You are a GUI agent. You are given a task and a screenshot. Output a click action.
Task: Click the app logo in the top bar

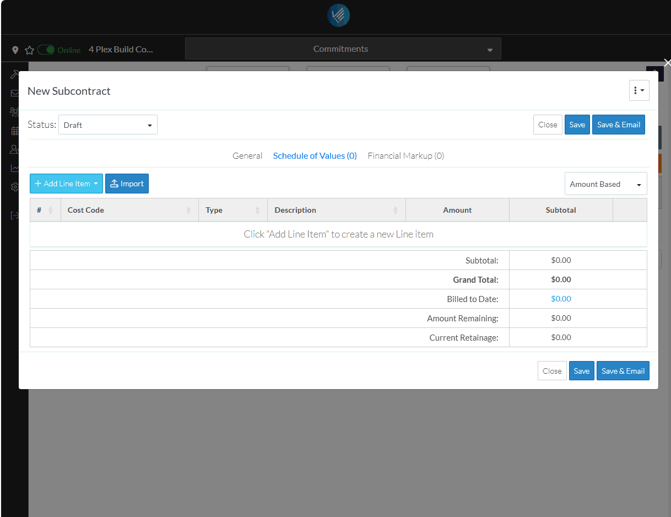[338, 15]
